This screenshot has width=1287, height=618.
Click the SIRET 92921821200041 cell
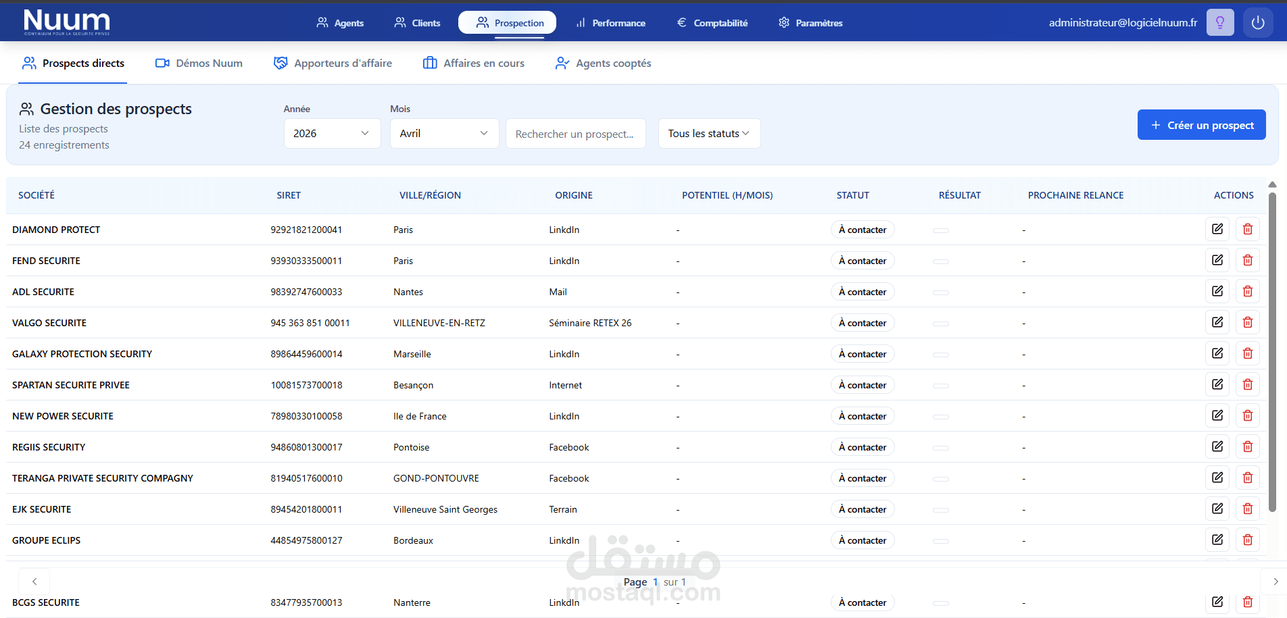306,230
